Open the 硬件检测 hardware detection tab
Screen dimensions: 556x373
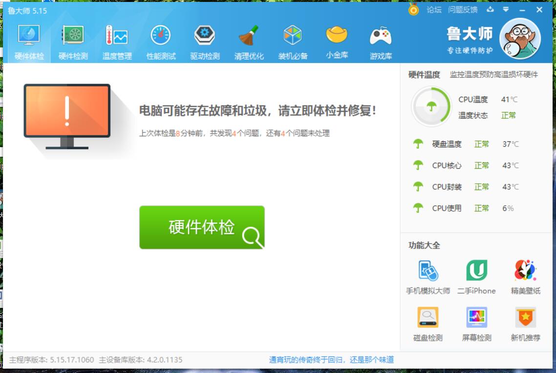[x=73, y=42]
